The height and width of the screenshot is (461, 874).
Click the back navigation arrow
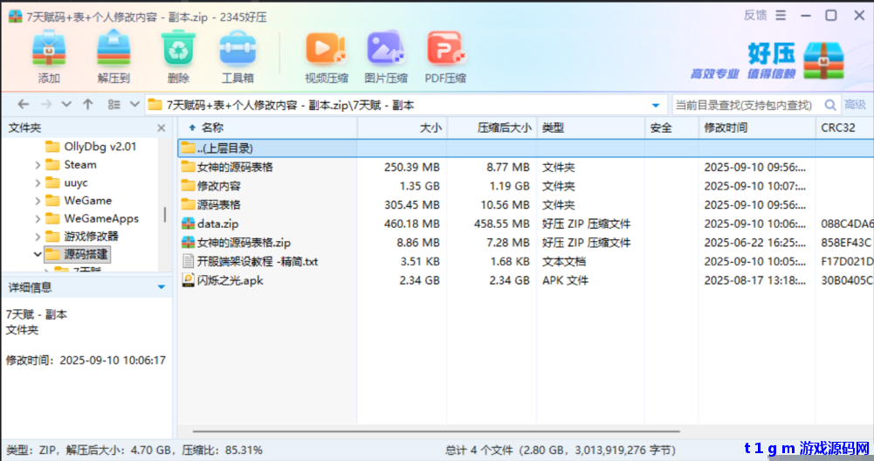click(22, 105)
